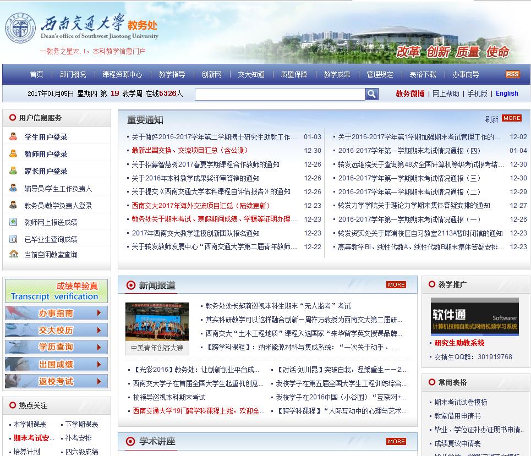Click icon beside 教务员/教学负责人登录
Viewport: 531px width, 456px height.
click(13, 205)
